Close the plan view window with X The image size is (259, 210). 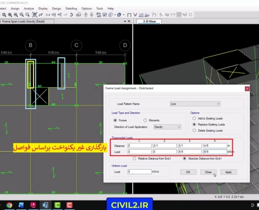click(129, 21)
